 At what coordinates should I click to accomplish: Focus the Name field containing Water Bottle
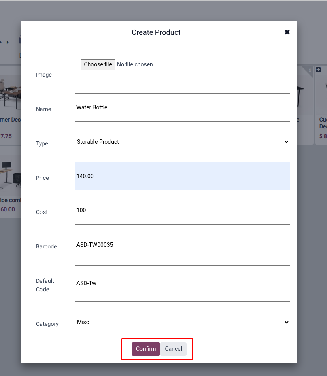(182, 107)
